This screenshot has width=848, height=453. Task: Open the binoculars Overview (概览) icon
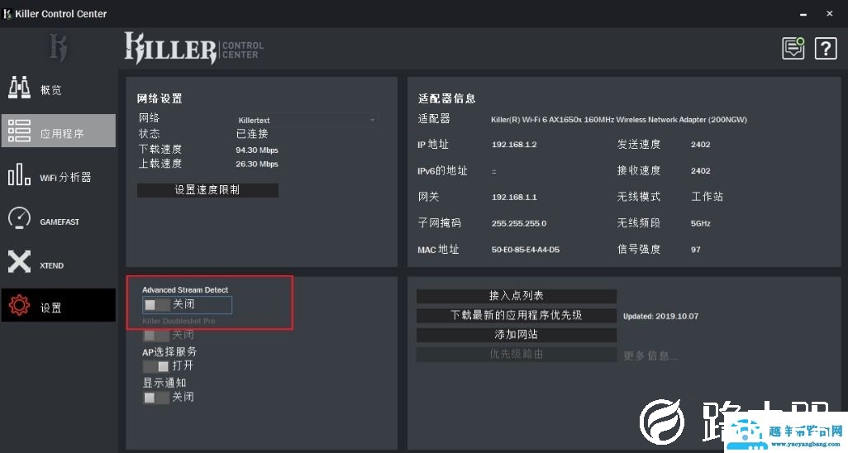[20, 88]
